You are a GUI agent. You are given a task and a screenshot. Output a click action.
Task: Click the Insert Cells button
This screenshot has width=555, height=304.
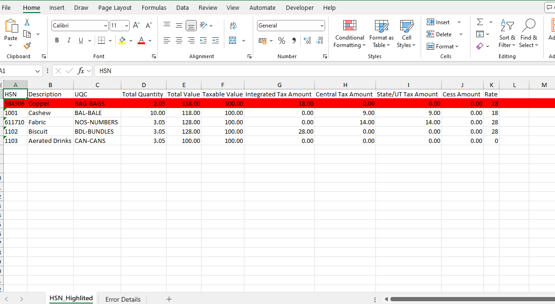439,22
